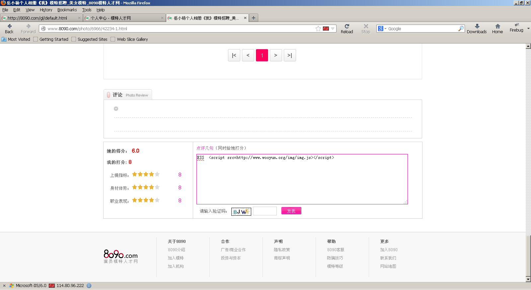Open the 广告/商业合作 footer link
Image resolution: width=531 pixels, height=290 pixels.
coord(233,250)
